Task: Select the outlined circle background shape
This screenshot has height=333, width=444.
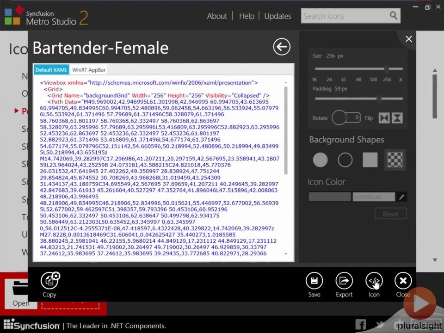Action: click(345, 160)
